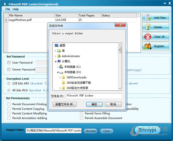This screenshot has height=141, width=173.
Task: Sort by Status column header
Action: pyautogui.click(x=119, y=15)
